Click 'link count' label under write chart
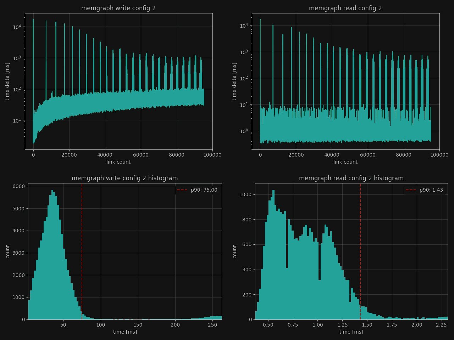The height and width of the screenshot is (340, 454). coord(118,162)
